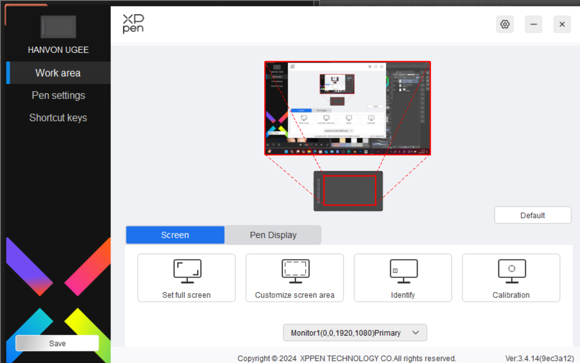Open Shortcut keys in the sidebar

coord(58,118)
